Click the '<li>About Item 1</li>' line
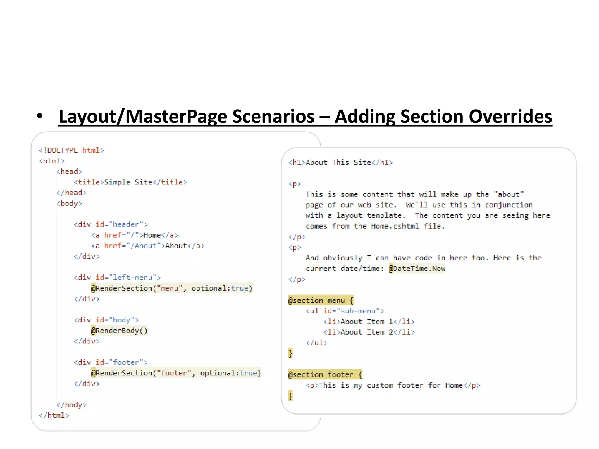Image resolution: width=599 pixels, height=449 pixels. click(369, 322)
